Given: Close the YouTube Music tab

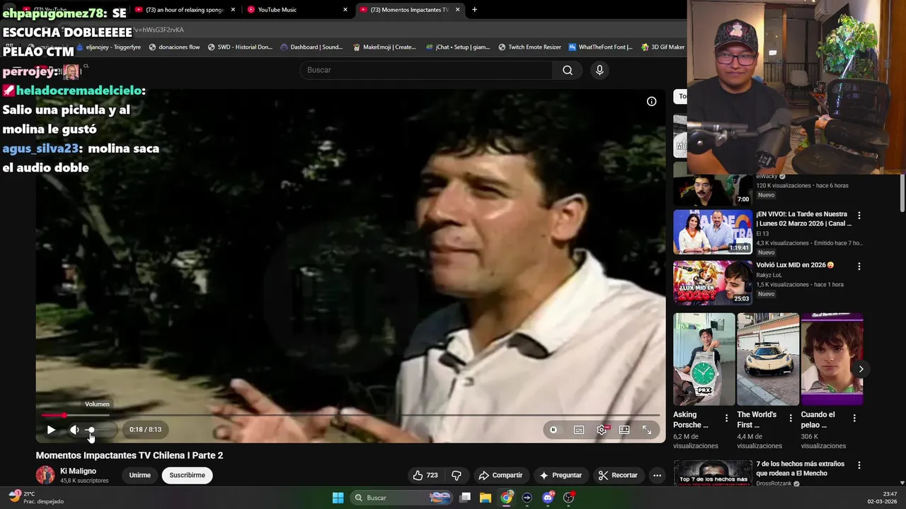Looking at the screenshot, I should pos(345,10).
